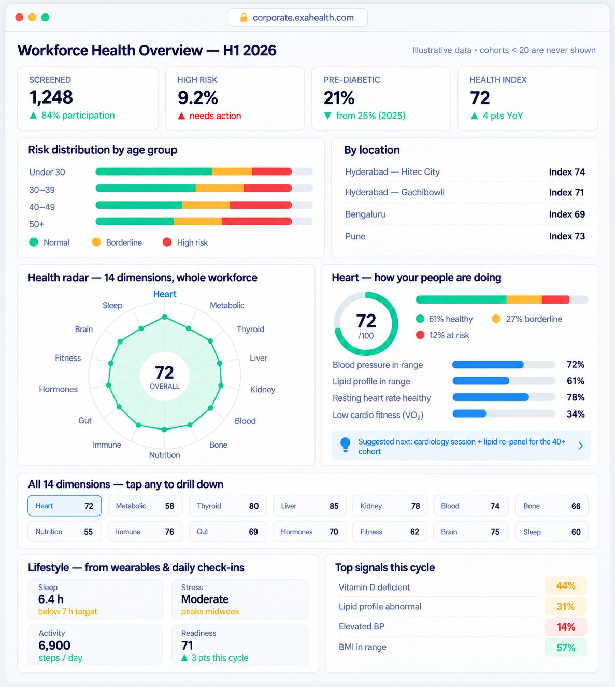Open the Bone 66 tile
This screenshot has height=687, width=615.
pos(552,506)
